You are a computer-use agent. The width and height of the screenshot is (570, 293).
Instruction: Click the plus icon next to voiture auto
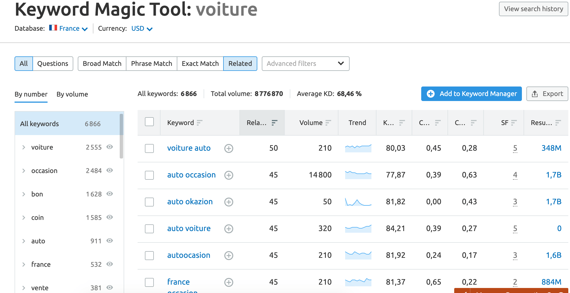pyautogui.click(x=229, y=148)
